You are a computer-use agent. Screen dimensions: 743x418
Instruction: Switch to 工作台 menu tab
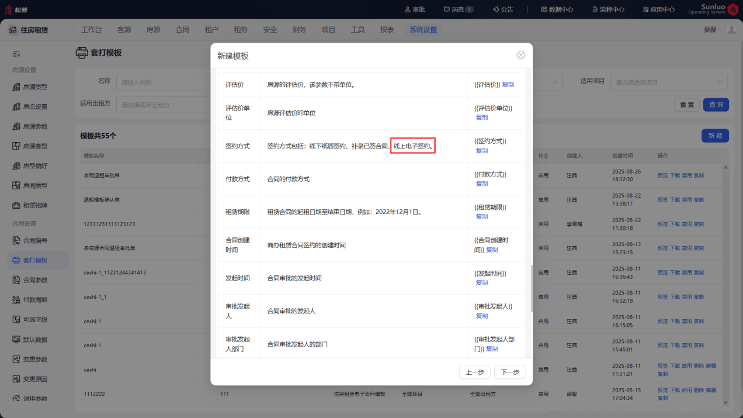click(91, 30)
